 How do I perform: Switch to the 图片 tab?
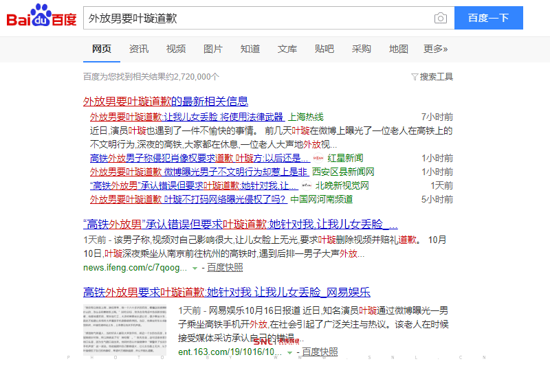point(213,49)
